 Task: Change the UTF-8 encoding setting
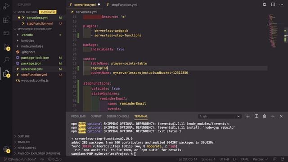[x=224, y=159]
